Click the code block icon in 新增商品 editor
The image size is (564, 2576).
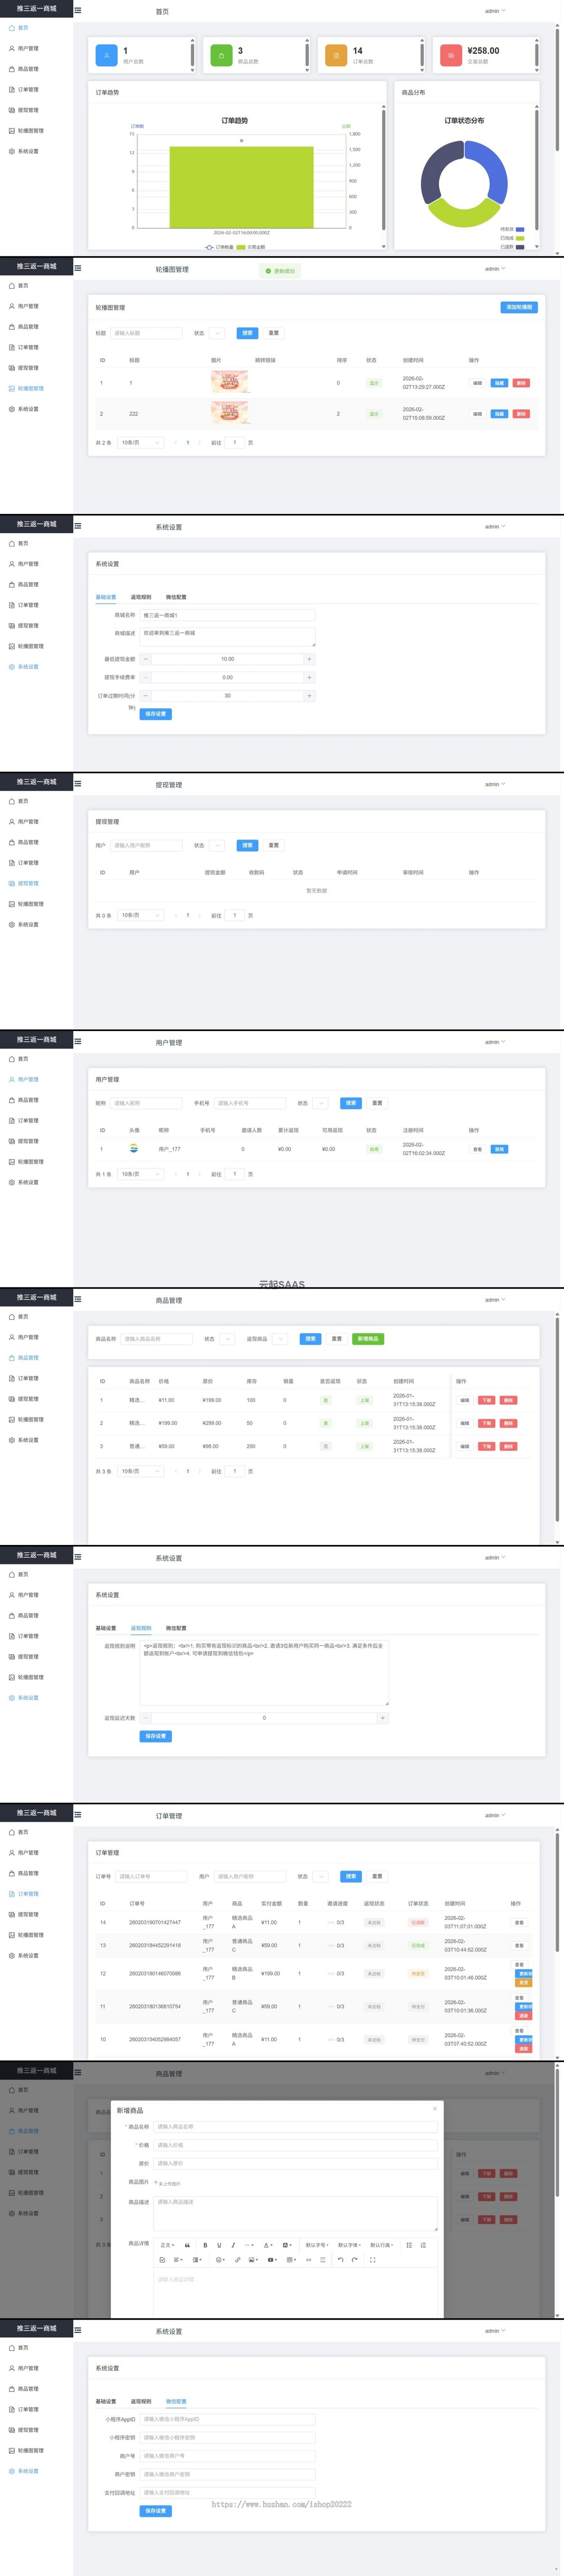309,2260
